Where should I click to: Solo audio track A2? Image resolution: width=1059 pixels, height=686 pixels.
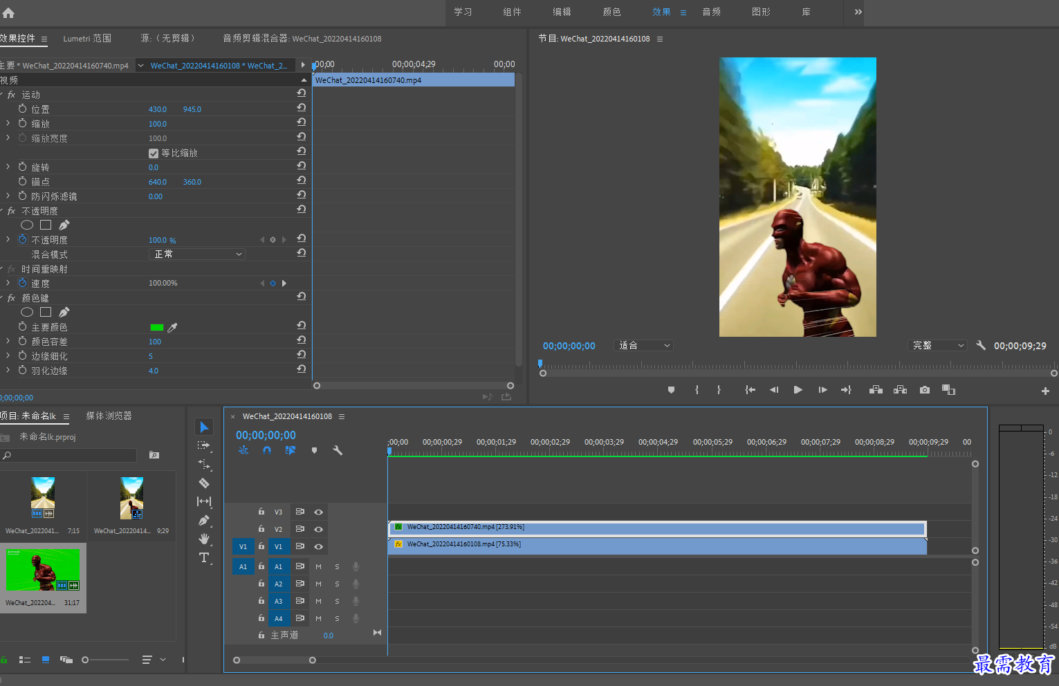click(337, 584)
